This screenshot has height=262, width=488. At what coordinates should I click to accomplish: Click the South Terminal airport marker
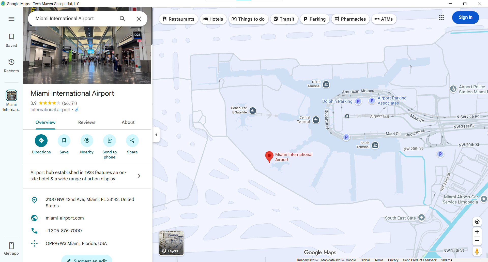[375, 145]
